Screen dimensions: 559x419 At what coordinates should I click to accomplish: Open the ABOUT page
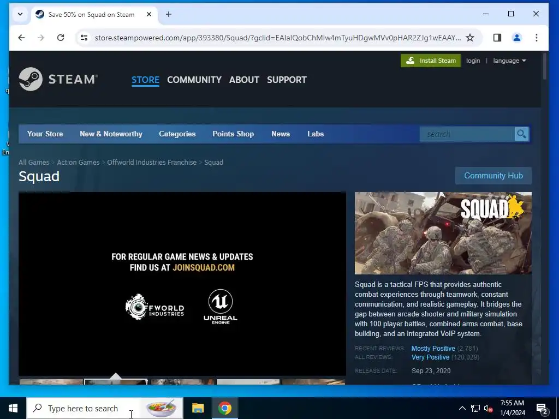(x=244, y=80)
